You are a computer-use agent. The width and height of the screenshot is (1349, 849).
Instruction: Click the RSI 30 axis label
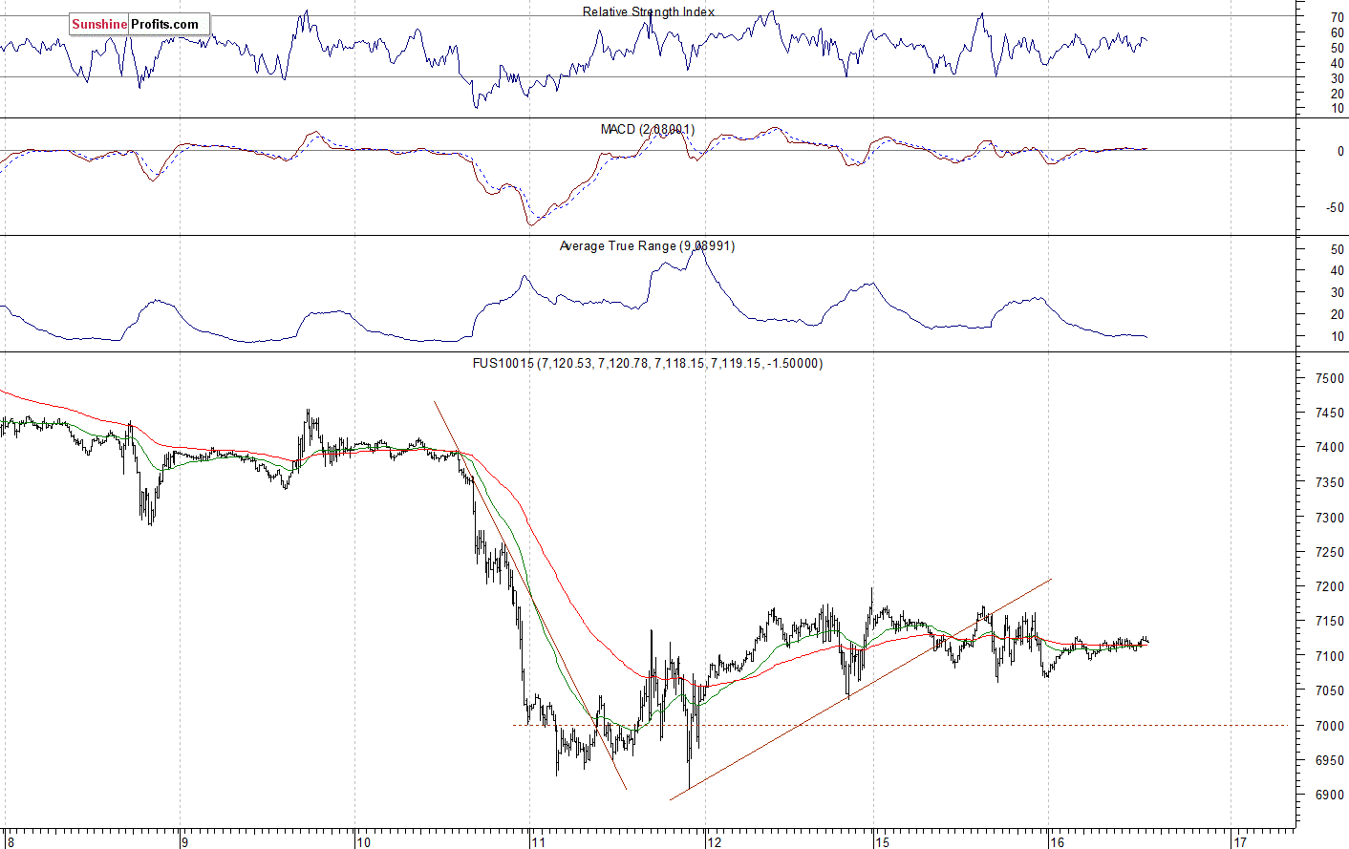tap(1337, 78)
